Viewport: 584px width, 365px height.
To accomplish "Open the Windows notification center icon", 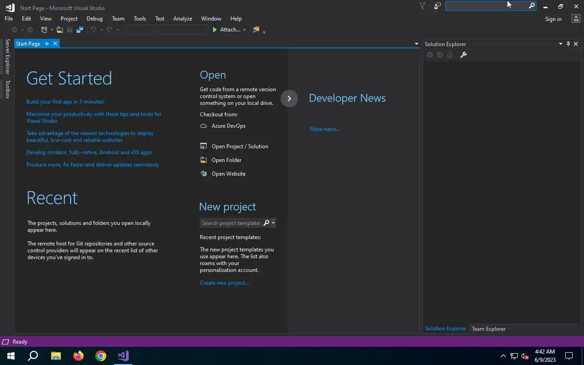I will tap(569, 356).
